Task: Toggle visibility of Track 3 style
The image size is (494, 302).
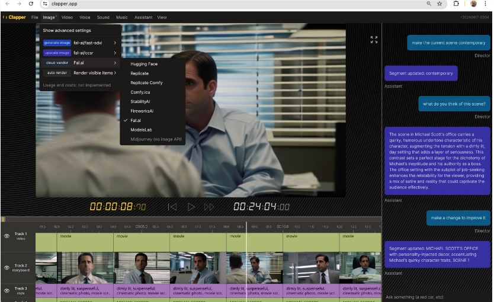Action: click(7, 290)
